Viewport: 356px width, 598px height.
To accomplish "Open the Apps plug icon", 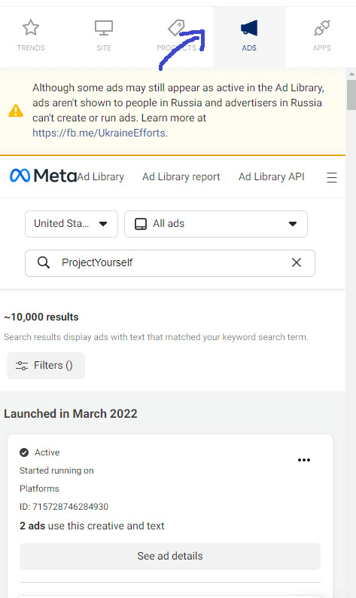I will [321, 28].
